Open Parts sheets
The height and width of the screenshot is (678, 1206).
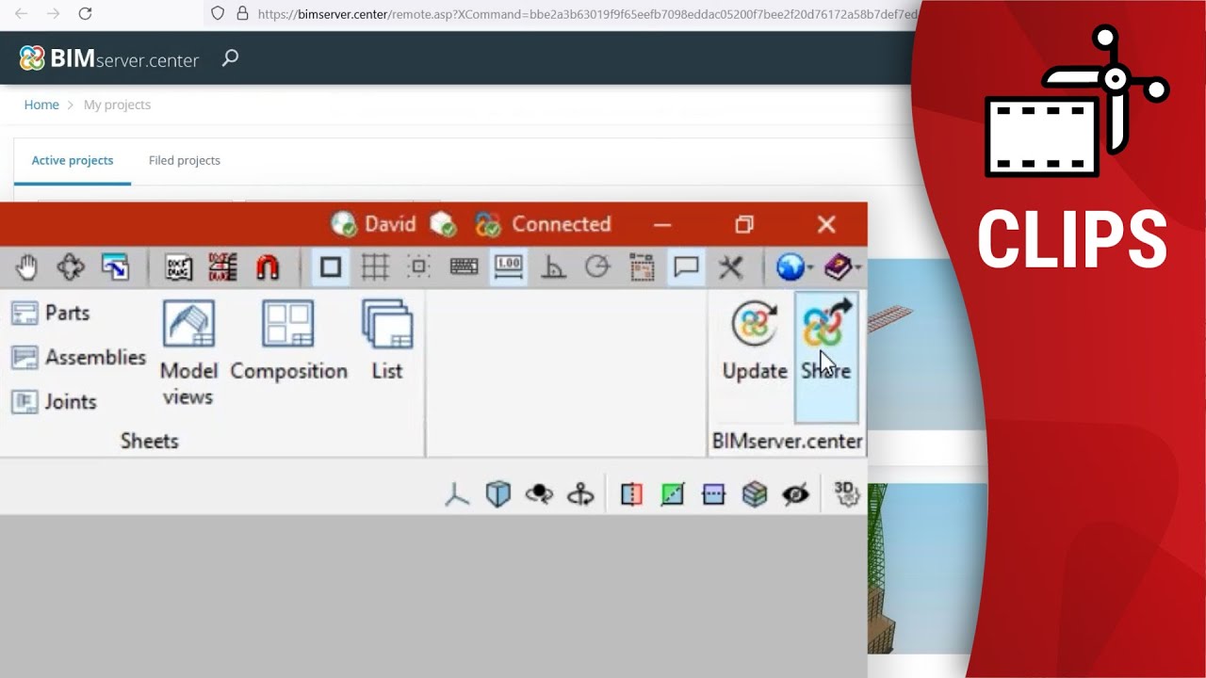tap(51, 314)
